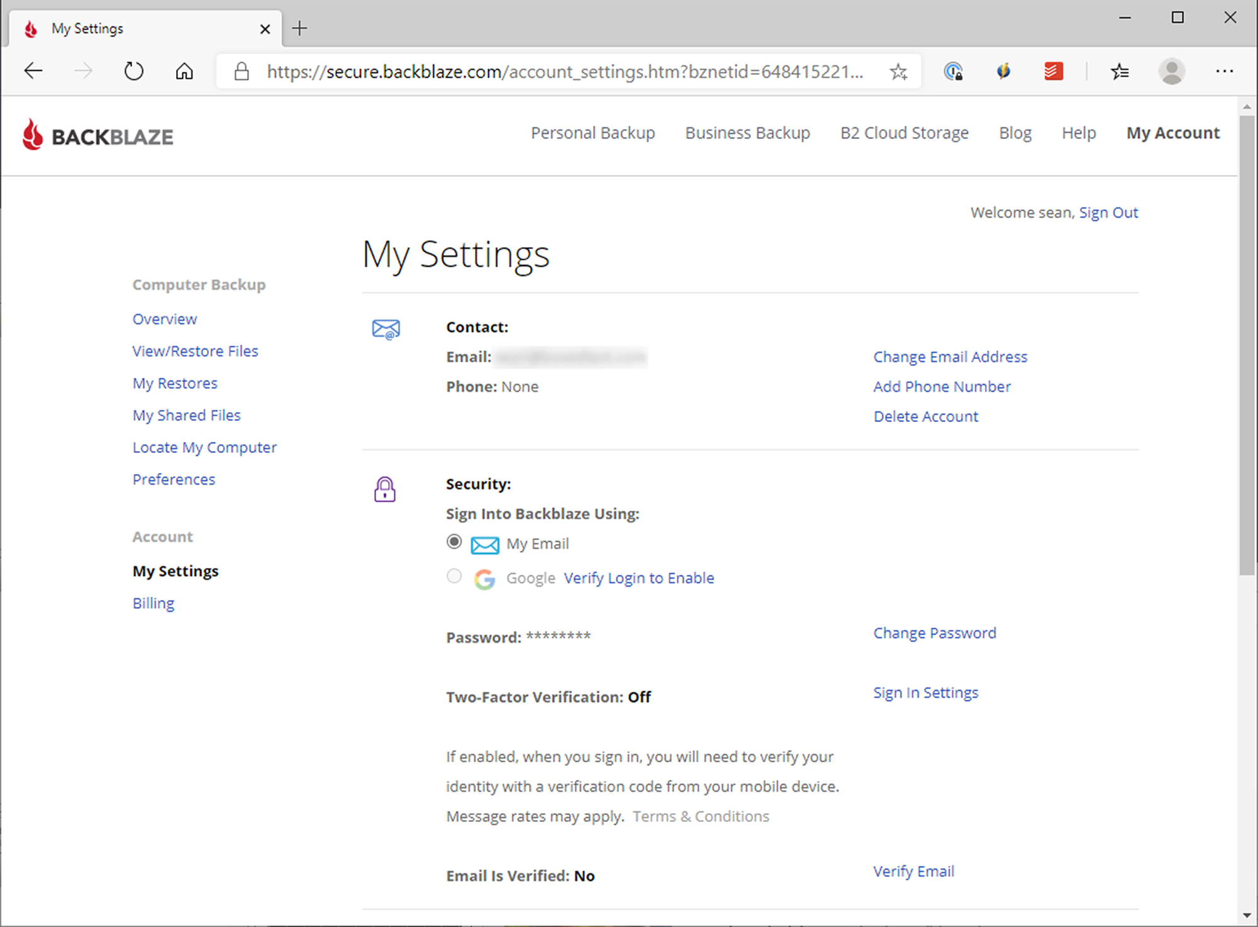This screenshot has width=1258, height=927.
Task: Click Change Email Address link
Action: pyautogui.click(x=950, y=357)
